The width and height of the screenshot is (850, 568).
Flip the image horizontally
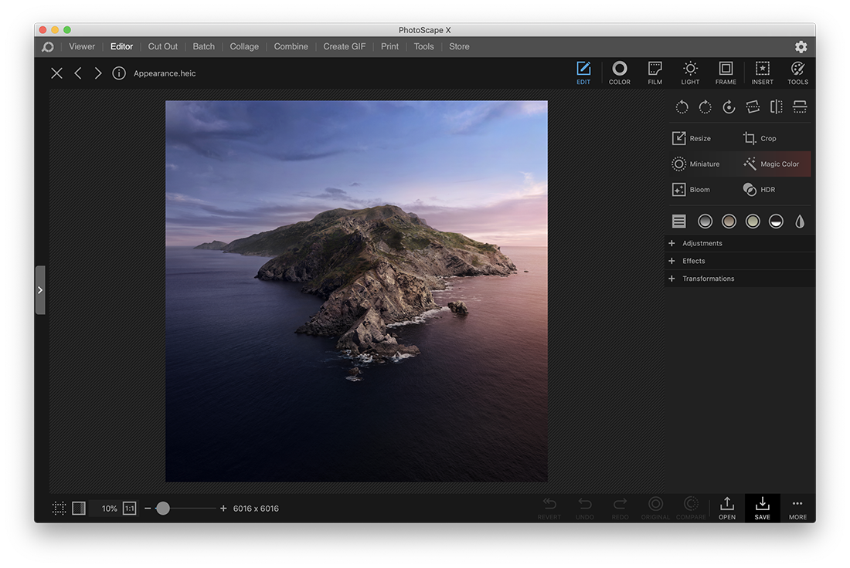coord(776,106)
